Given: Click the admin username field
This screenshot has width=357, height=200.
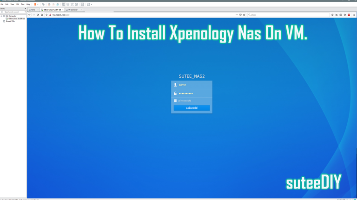Looking at the screenshot, I should click(x=192, y=85).
